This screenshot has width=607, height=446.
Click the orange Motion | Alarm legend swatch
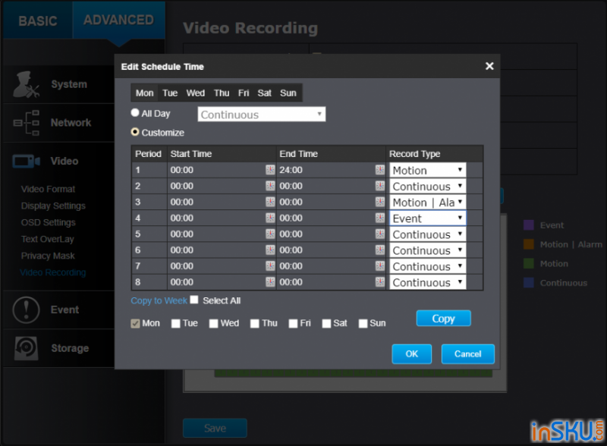coord(528,244)
